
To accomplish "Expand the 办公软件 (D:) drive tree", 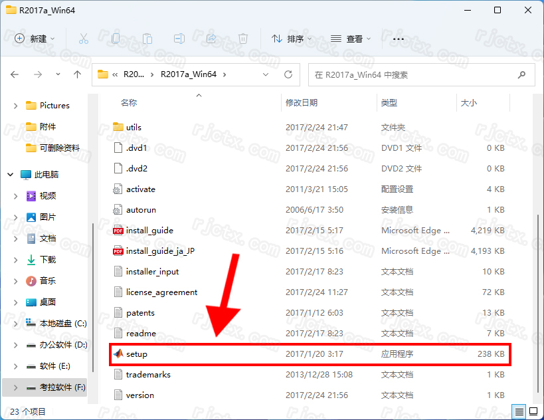I will pyautogui.click(x=16, y=345).
